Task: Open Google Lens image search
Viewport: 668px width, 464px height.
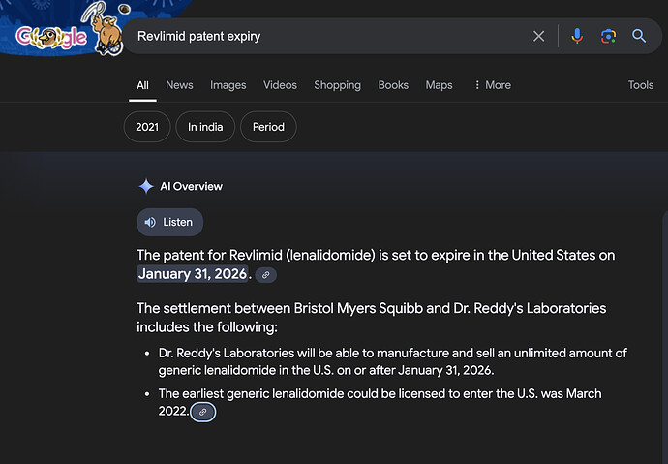Action: point(608,36)
